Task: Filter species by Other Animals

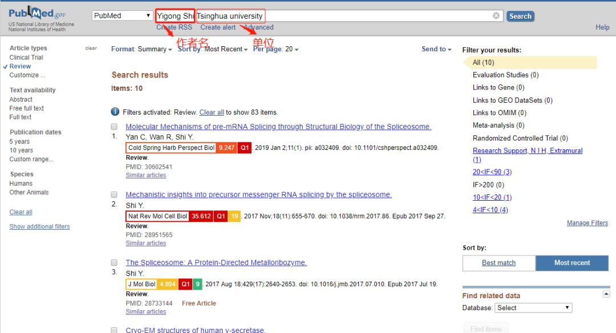Action: (29, 192)
